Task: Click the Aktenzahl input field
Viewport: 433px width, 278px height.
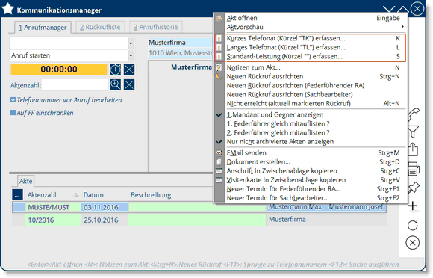Action: (x=75, y=85)
